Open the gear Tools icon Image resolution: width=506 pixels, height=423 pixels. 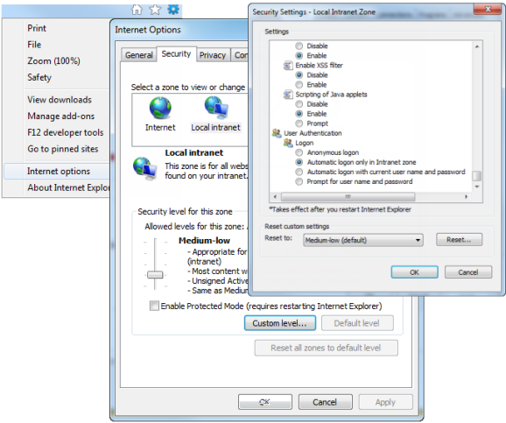pyautogui.click(x=173, y=10)
